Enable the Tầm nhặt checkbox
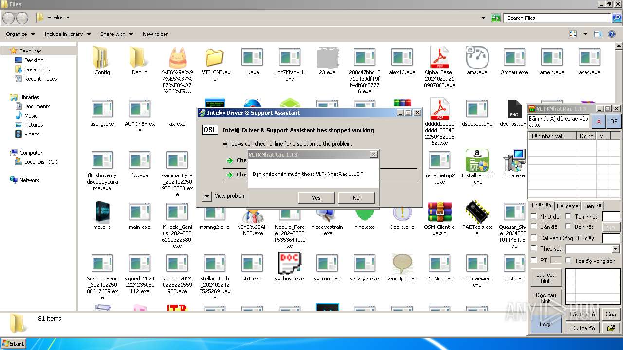Viewport: 623px width, 350px height. tap(568, 216)
